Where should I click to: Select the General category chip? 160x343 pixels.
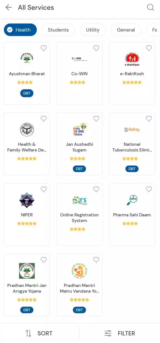[126, 30]
